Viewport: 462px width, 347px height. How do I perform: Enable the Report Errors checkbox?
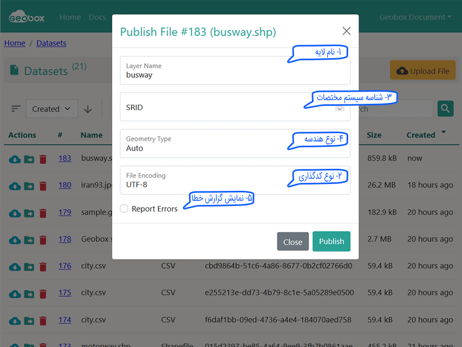pyautogui.click(x=124, y=209)
